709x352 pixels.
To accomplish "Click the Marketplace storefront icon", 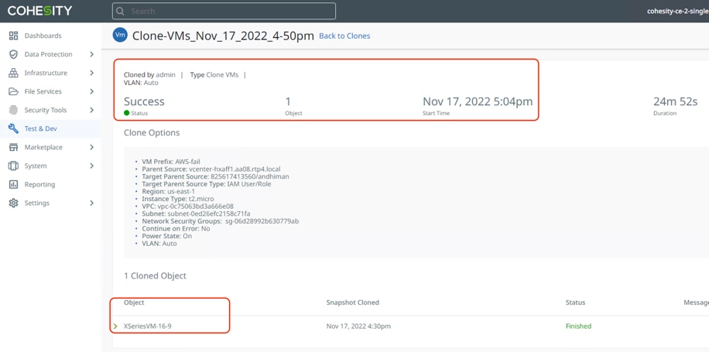I will tap(14, 147).
